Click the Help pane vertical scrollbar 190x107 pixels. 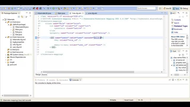[x=187, y=38]
